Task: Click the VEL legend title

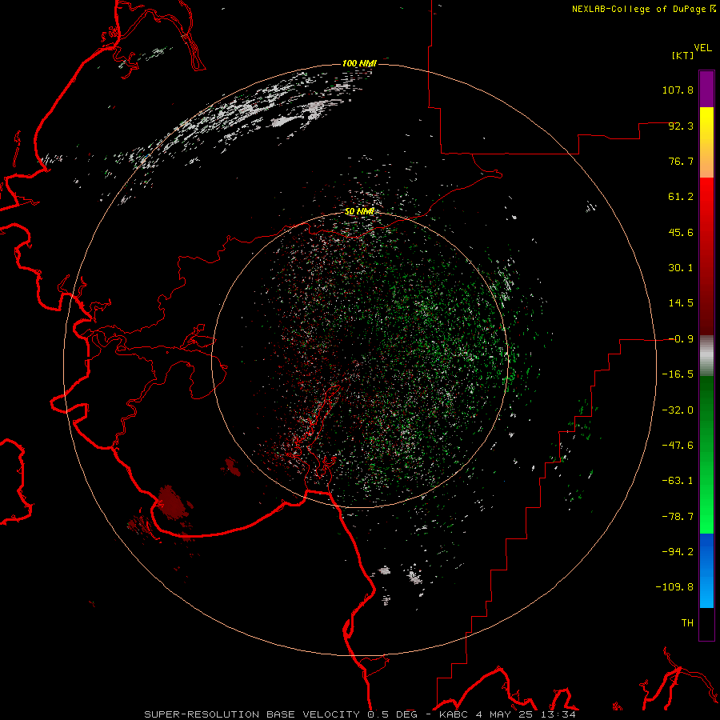Action: coord(703,47)
